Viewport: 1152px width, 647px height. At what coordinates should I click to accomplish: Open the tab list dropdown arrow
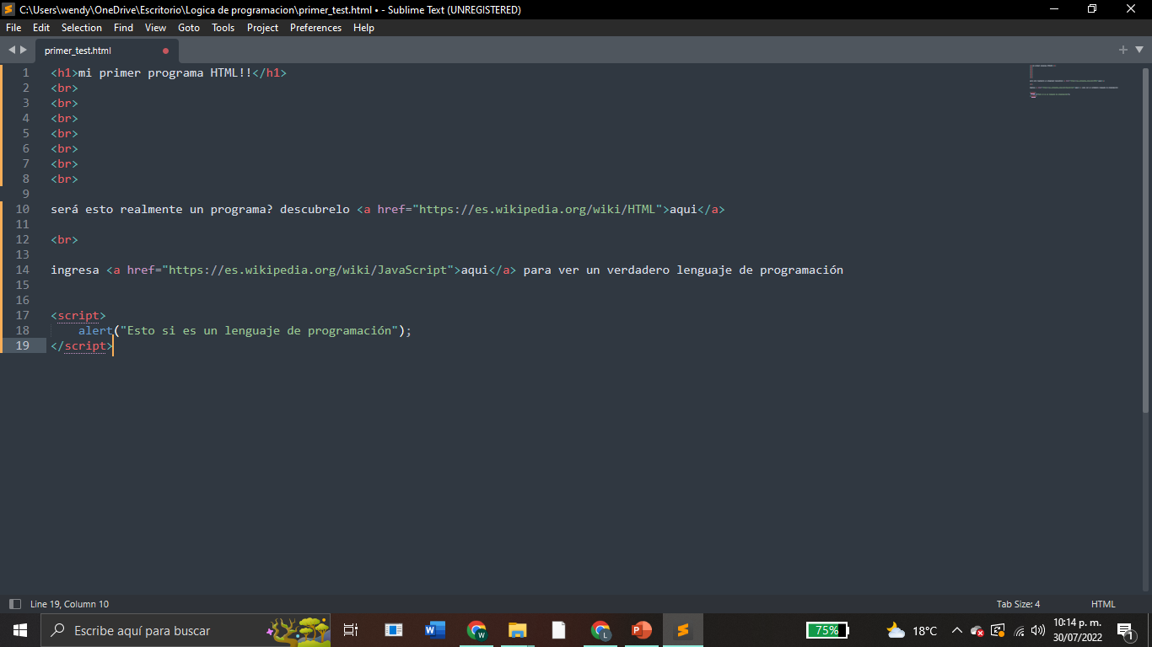pyautogui.click(x=1138, y=51)
